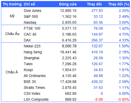This screenshot has width=131, height=103.
Task: Select the All Ordinaries row label
Action: pyautogui.click(x=35, y=76)
